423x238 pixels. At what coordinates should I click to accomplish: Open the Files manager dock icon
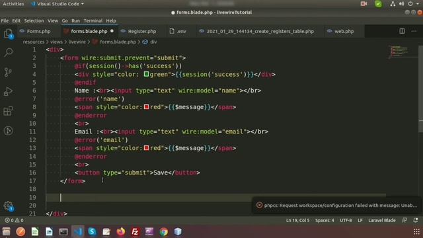tap(6, 231)
